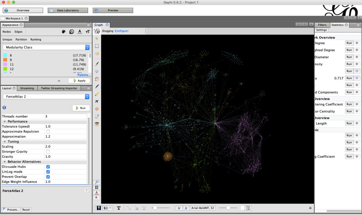Viewport: 362px width, 216px height.
Task: Click the orange swatch for class 9
Action: (x=5, y=60)
